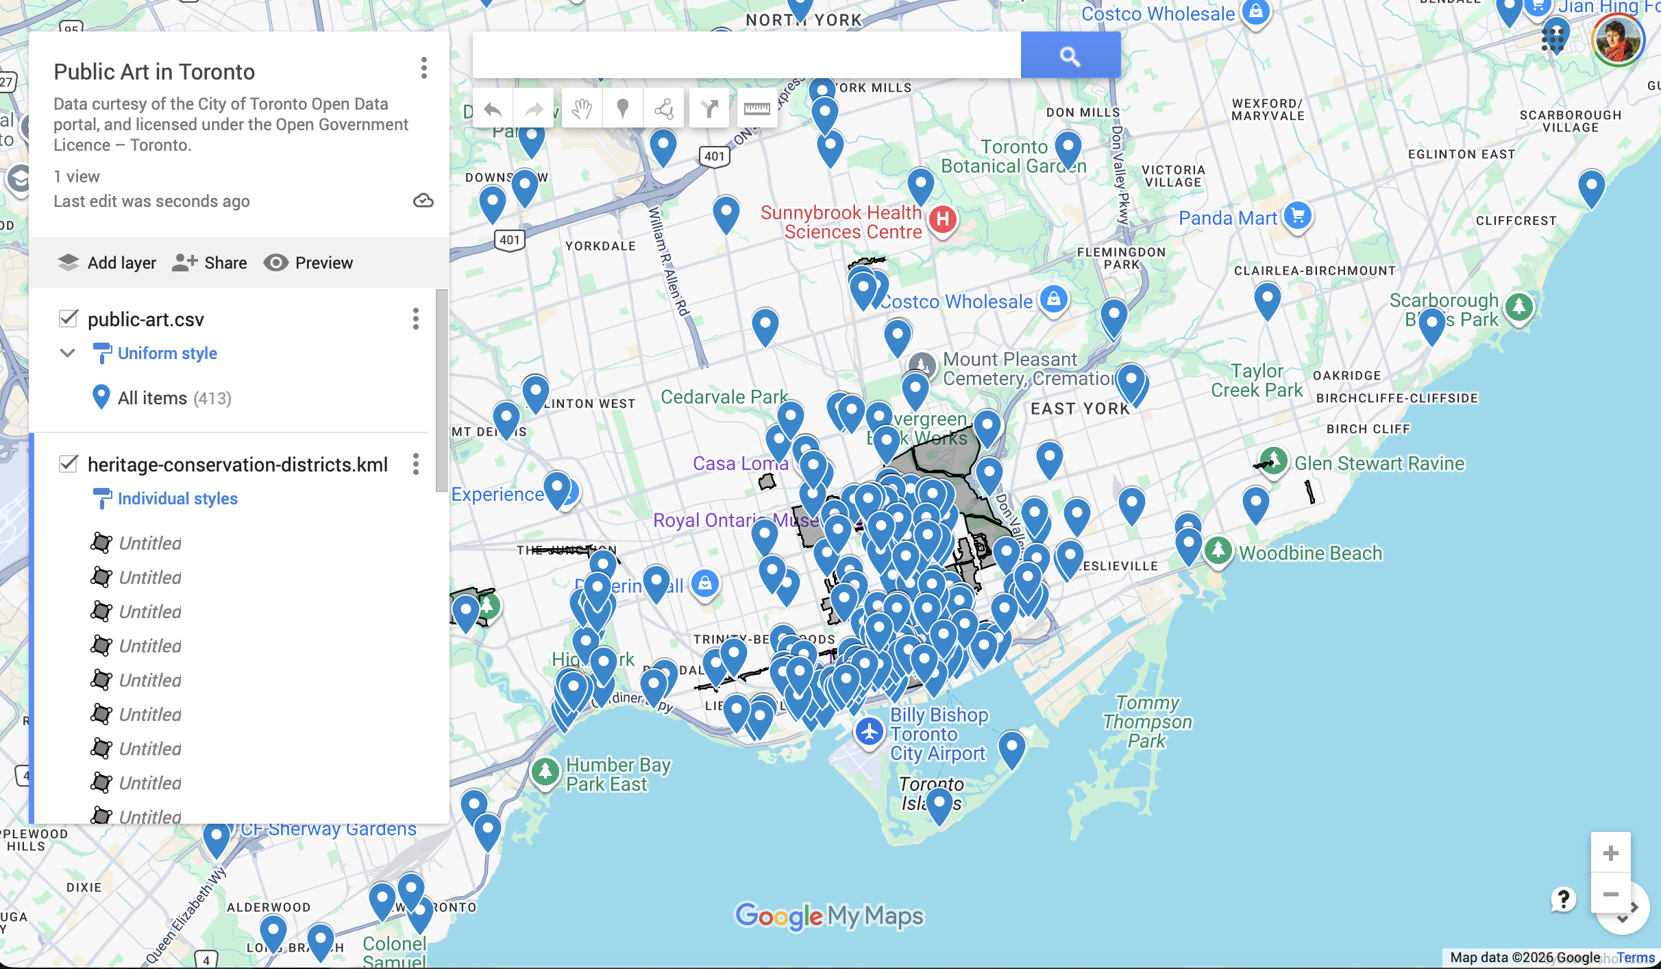Open public-art.csv layer options menu

pos(416,319)
